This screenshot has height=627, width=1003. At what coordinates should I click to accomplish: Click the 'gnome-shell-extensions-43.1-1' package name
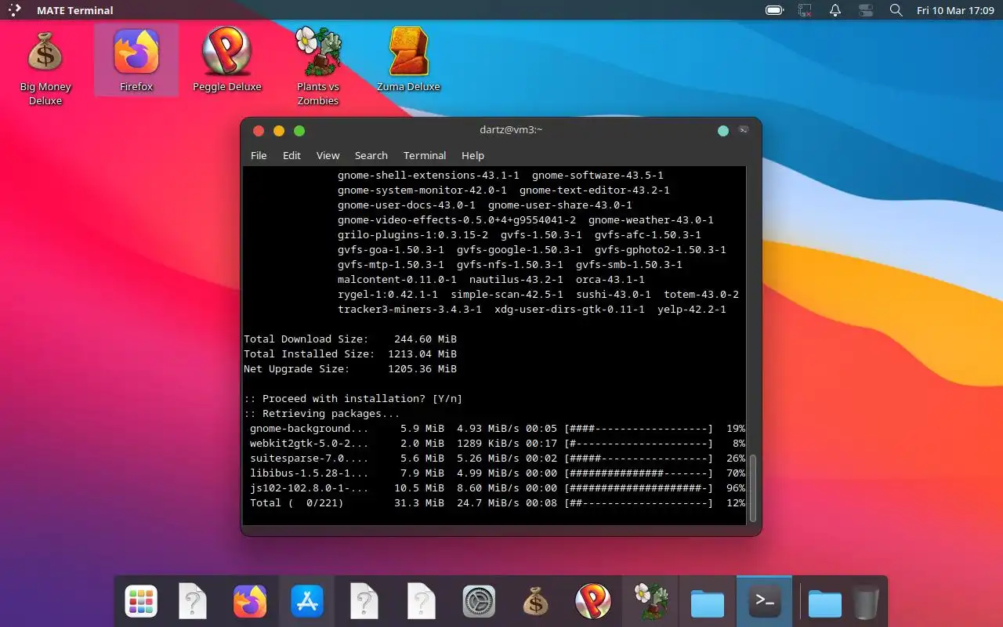[x=429, y=176]
